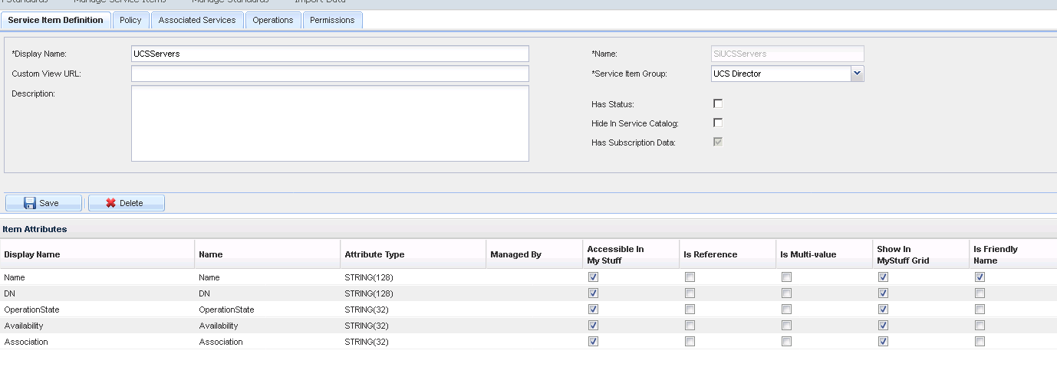1057x380 pixels.
Task: Uncheck Accessible In My Stuff for Association row
Action: click(x=593, y=342)
